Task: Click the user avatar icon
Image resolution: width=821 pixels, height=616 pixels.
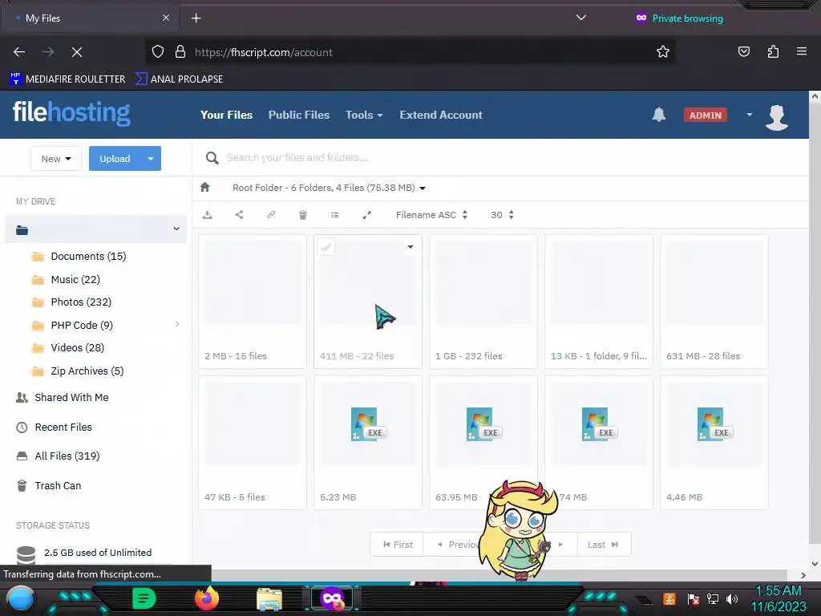Action: pos(776,117)
